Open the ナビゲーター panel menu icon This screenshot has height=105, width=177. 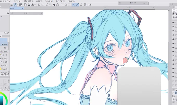pos(12,14)
